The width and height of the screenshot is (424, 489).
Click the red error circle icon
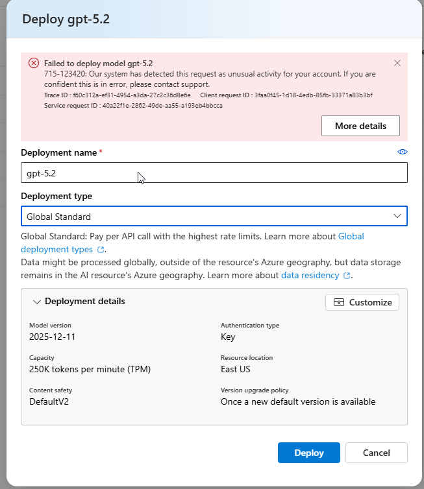pyautogui.click(x=34, y=63)
